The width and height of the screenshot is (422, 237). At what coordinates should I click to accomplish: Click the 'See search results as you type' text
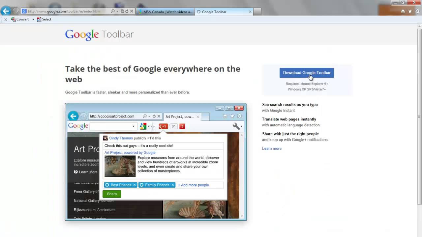[x=290, y=105]
